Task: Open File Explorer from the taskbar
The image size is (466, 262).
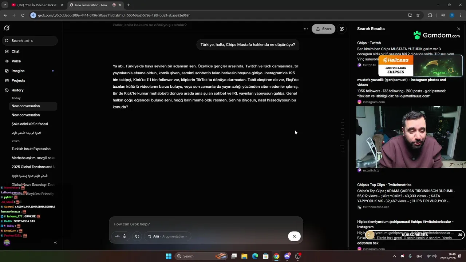Action: [244, 256]
